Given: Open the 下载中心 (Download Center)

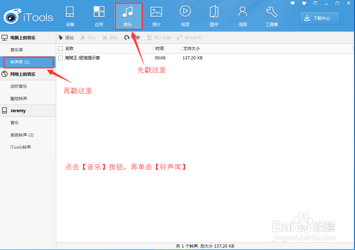Looking at the screenshot, I should pos(319,18).
